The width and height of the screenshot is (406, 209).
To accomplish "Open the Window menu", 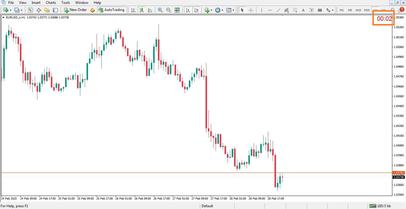I will (81, 3).
